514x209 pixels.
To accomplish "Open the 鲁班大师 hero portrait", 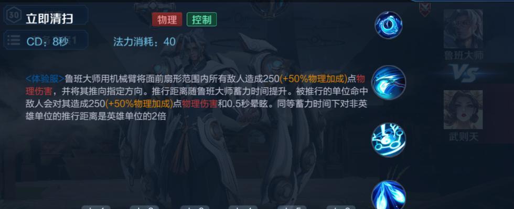I will pos(463,29).
